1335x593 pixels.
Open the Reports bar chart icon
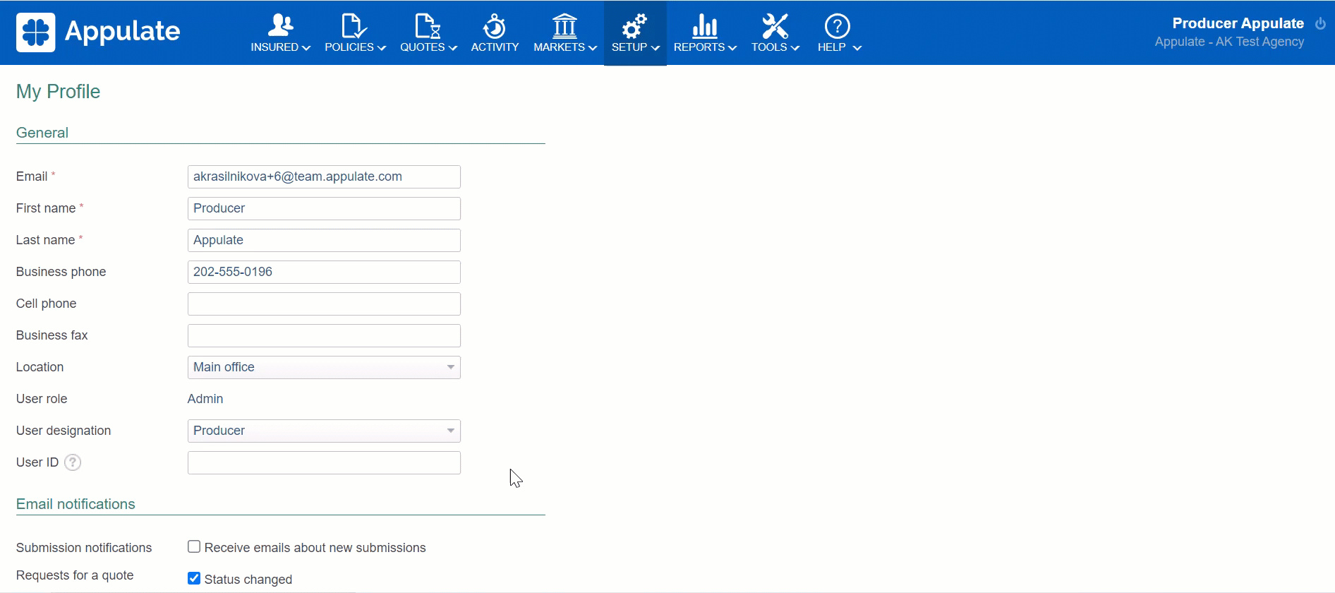pyautogui.click(x=705, y=25)
